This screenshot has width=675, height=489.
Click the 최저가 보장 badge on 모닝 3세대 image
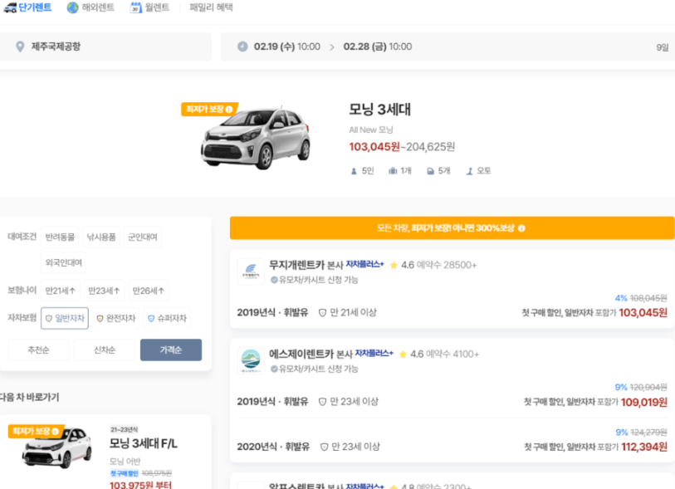point(208,110)
